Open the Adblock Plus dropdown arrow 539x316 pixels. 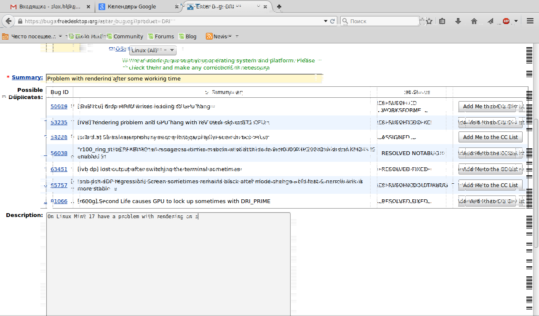point(516,21)
